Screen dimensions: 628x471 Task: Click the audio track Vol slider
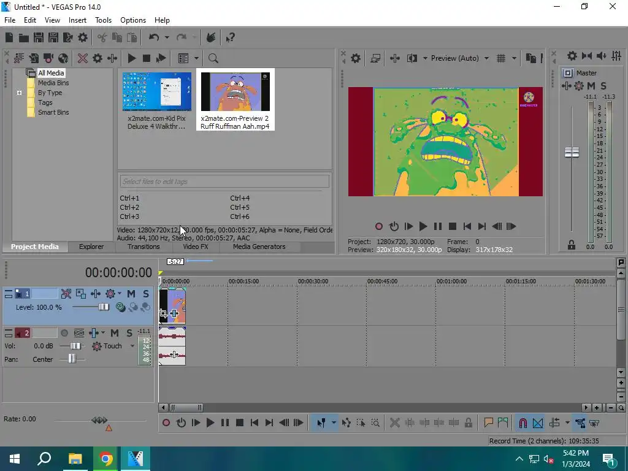click(75, 346)
